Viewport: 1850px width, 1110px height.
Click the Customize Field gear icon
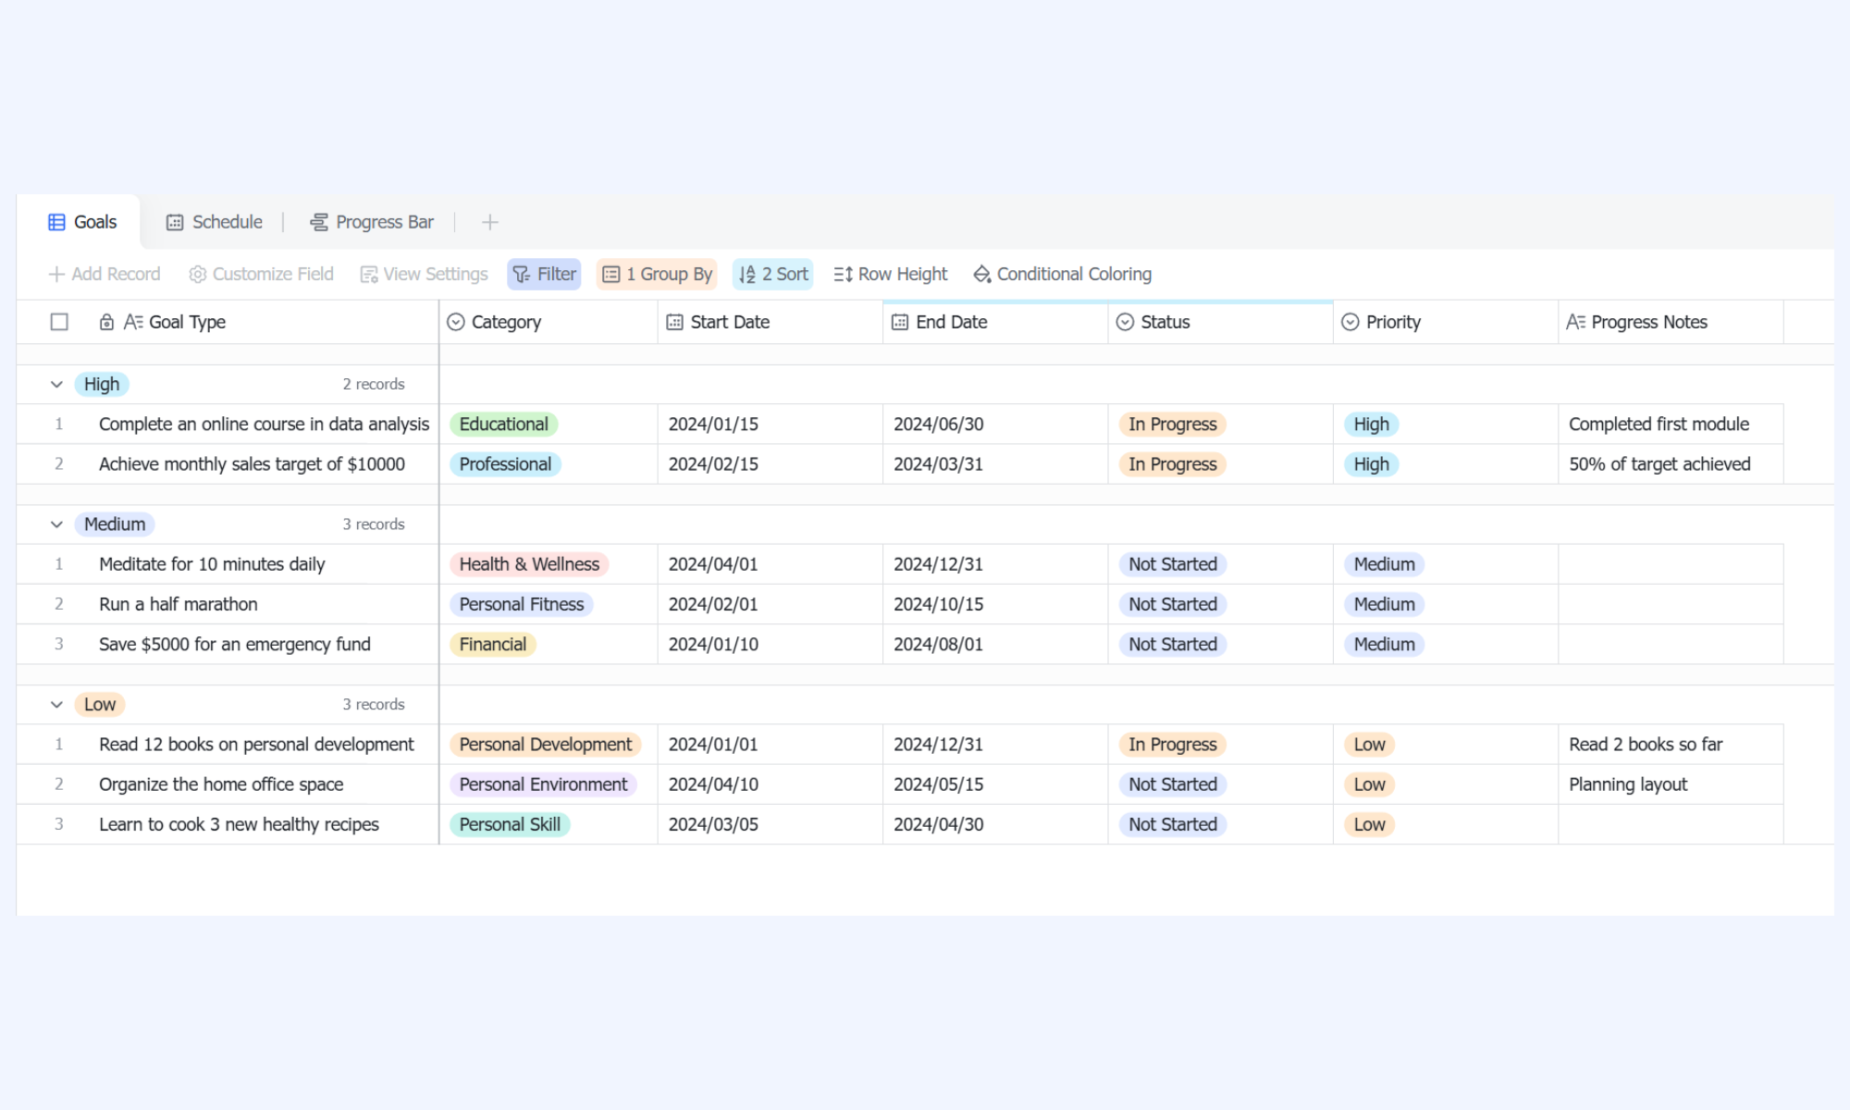[197, 274]
